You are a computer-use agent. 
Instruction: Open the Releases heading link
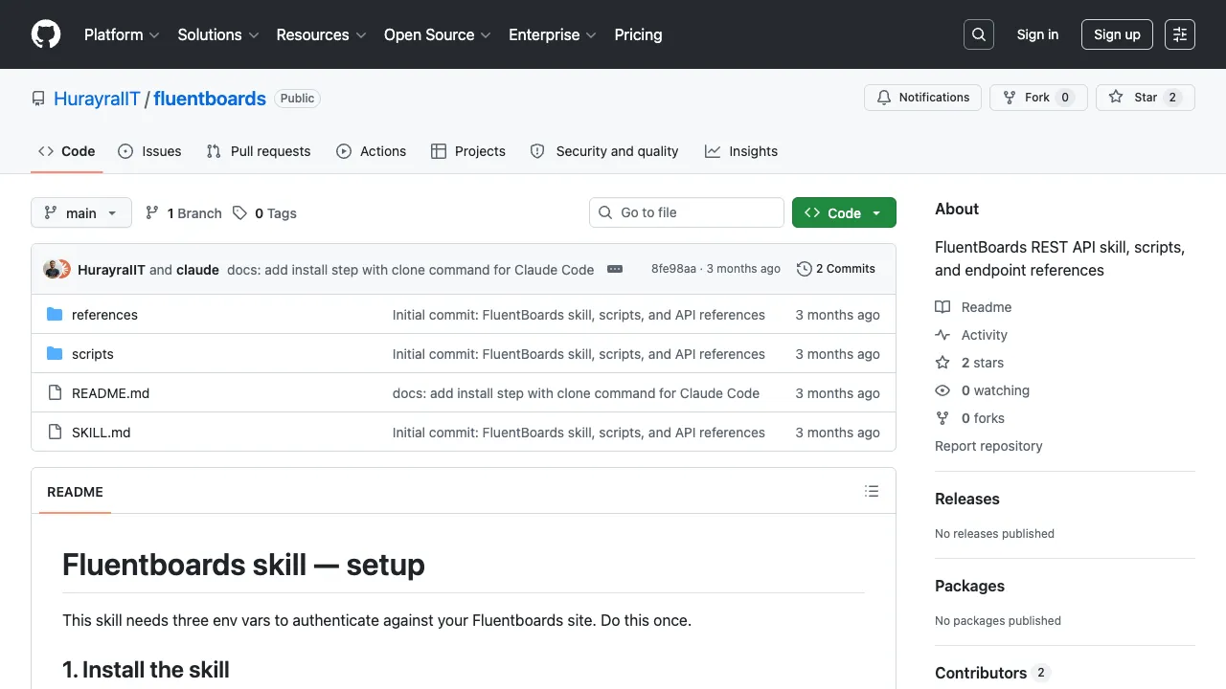(x=966, y=499)
